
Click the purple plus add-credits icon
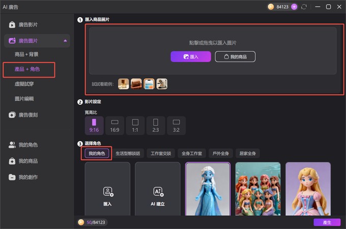294,7
